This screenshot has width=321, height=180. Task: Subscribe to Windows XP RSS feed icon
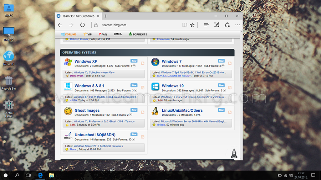(x=143, y=63)
